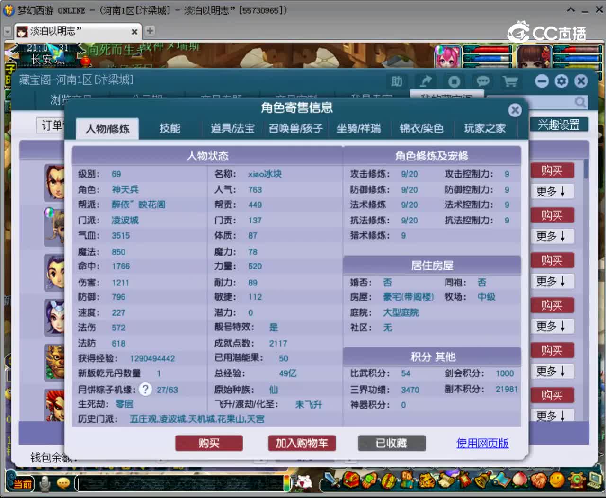The width and height of the screenshot is (606, 498).
Task: Click the listing scrollbar in 藏宝阁 window
Action: (x=586, y=169)
